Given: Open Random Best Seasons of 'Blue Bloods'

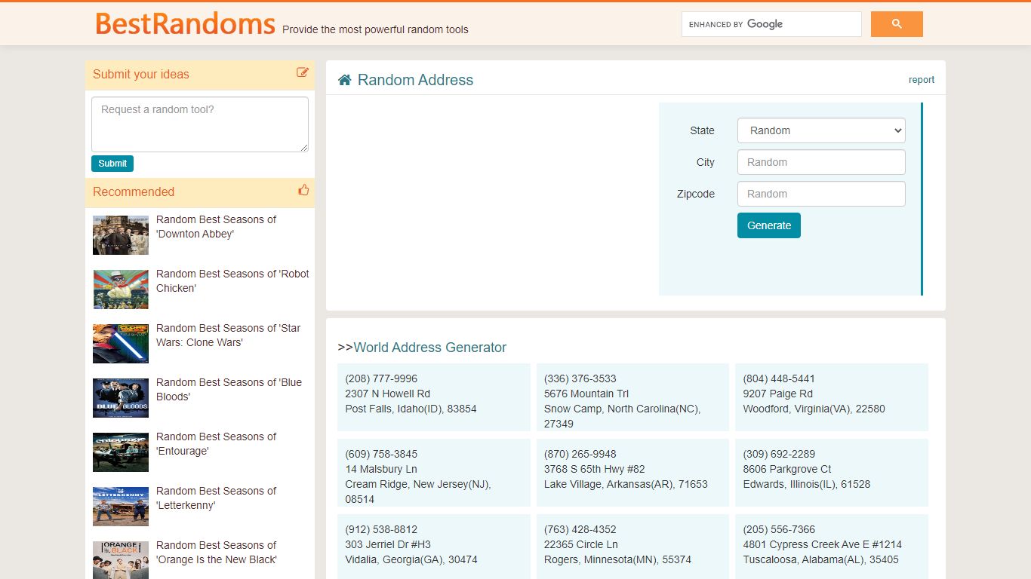Looking at the screenshot, I should [229, 390].
